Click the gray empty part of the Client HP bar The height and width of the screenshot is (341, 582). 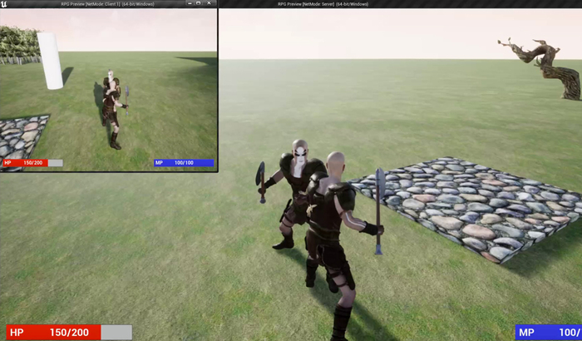pyautogui.click(x=55, y=163)
